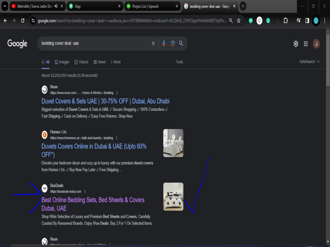The width and height of the screenshot is (330, 247).
Task: Open Homes r Us bedding thumbnail
Action: click(173, 143)
